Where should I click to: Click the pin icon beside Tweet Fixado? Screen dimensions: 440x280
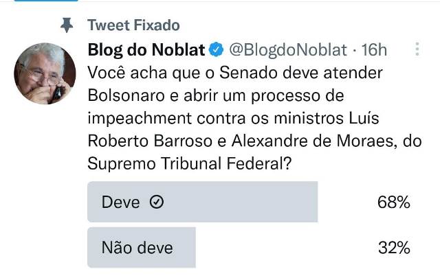[x=67, y=25]
